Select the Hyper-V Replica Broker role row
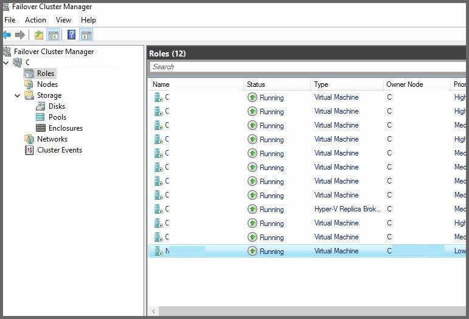 (307, 209)
